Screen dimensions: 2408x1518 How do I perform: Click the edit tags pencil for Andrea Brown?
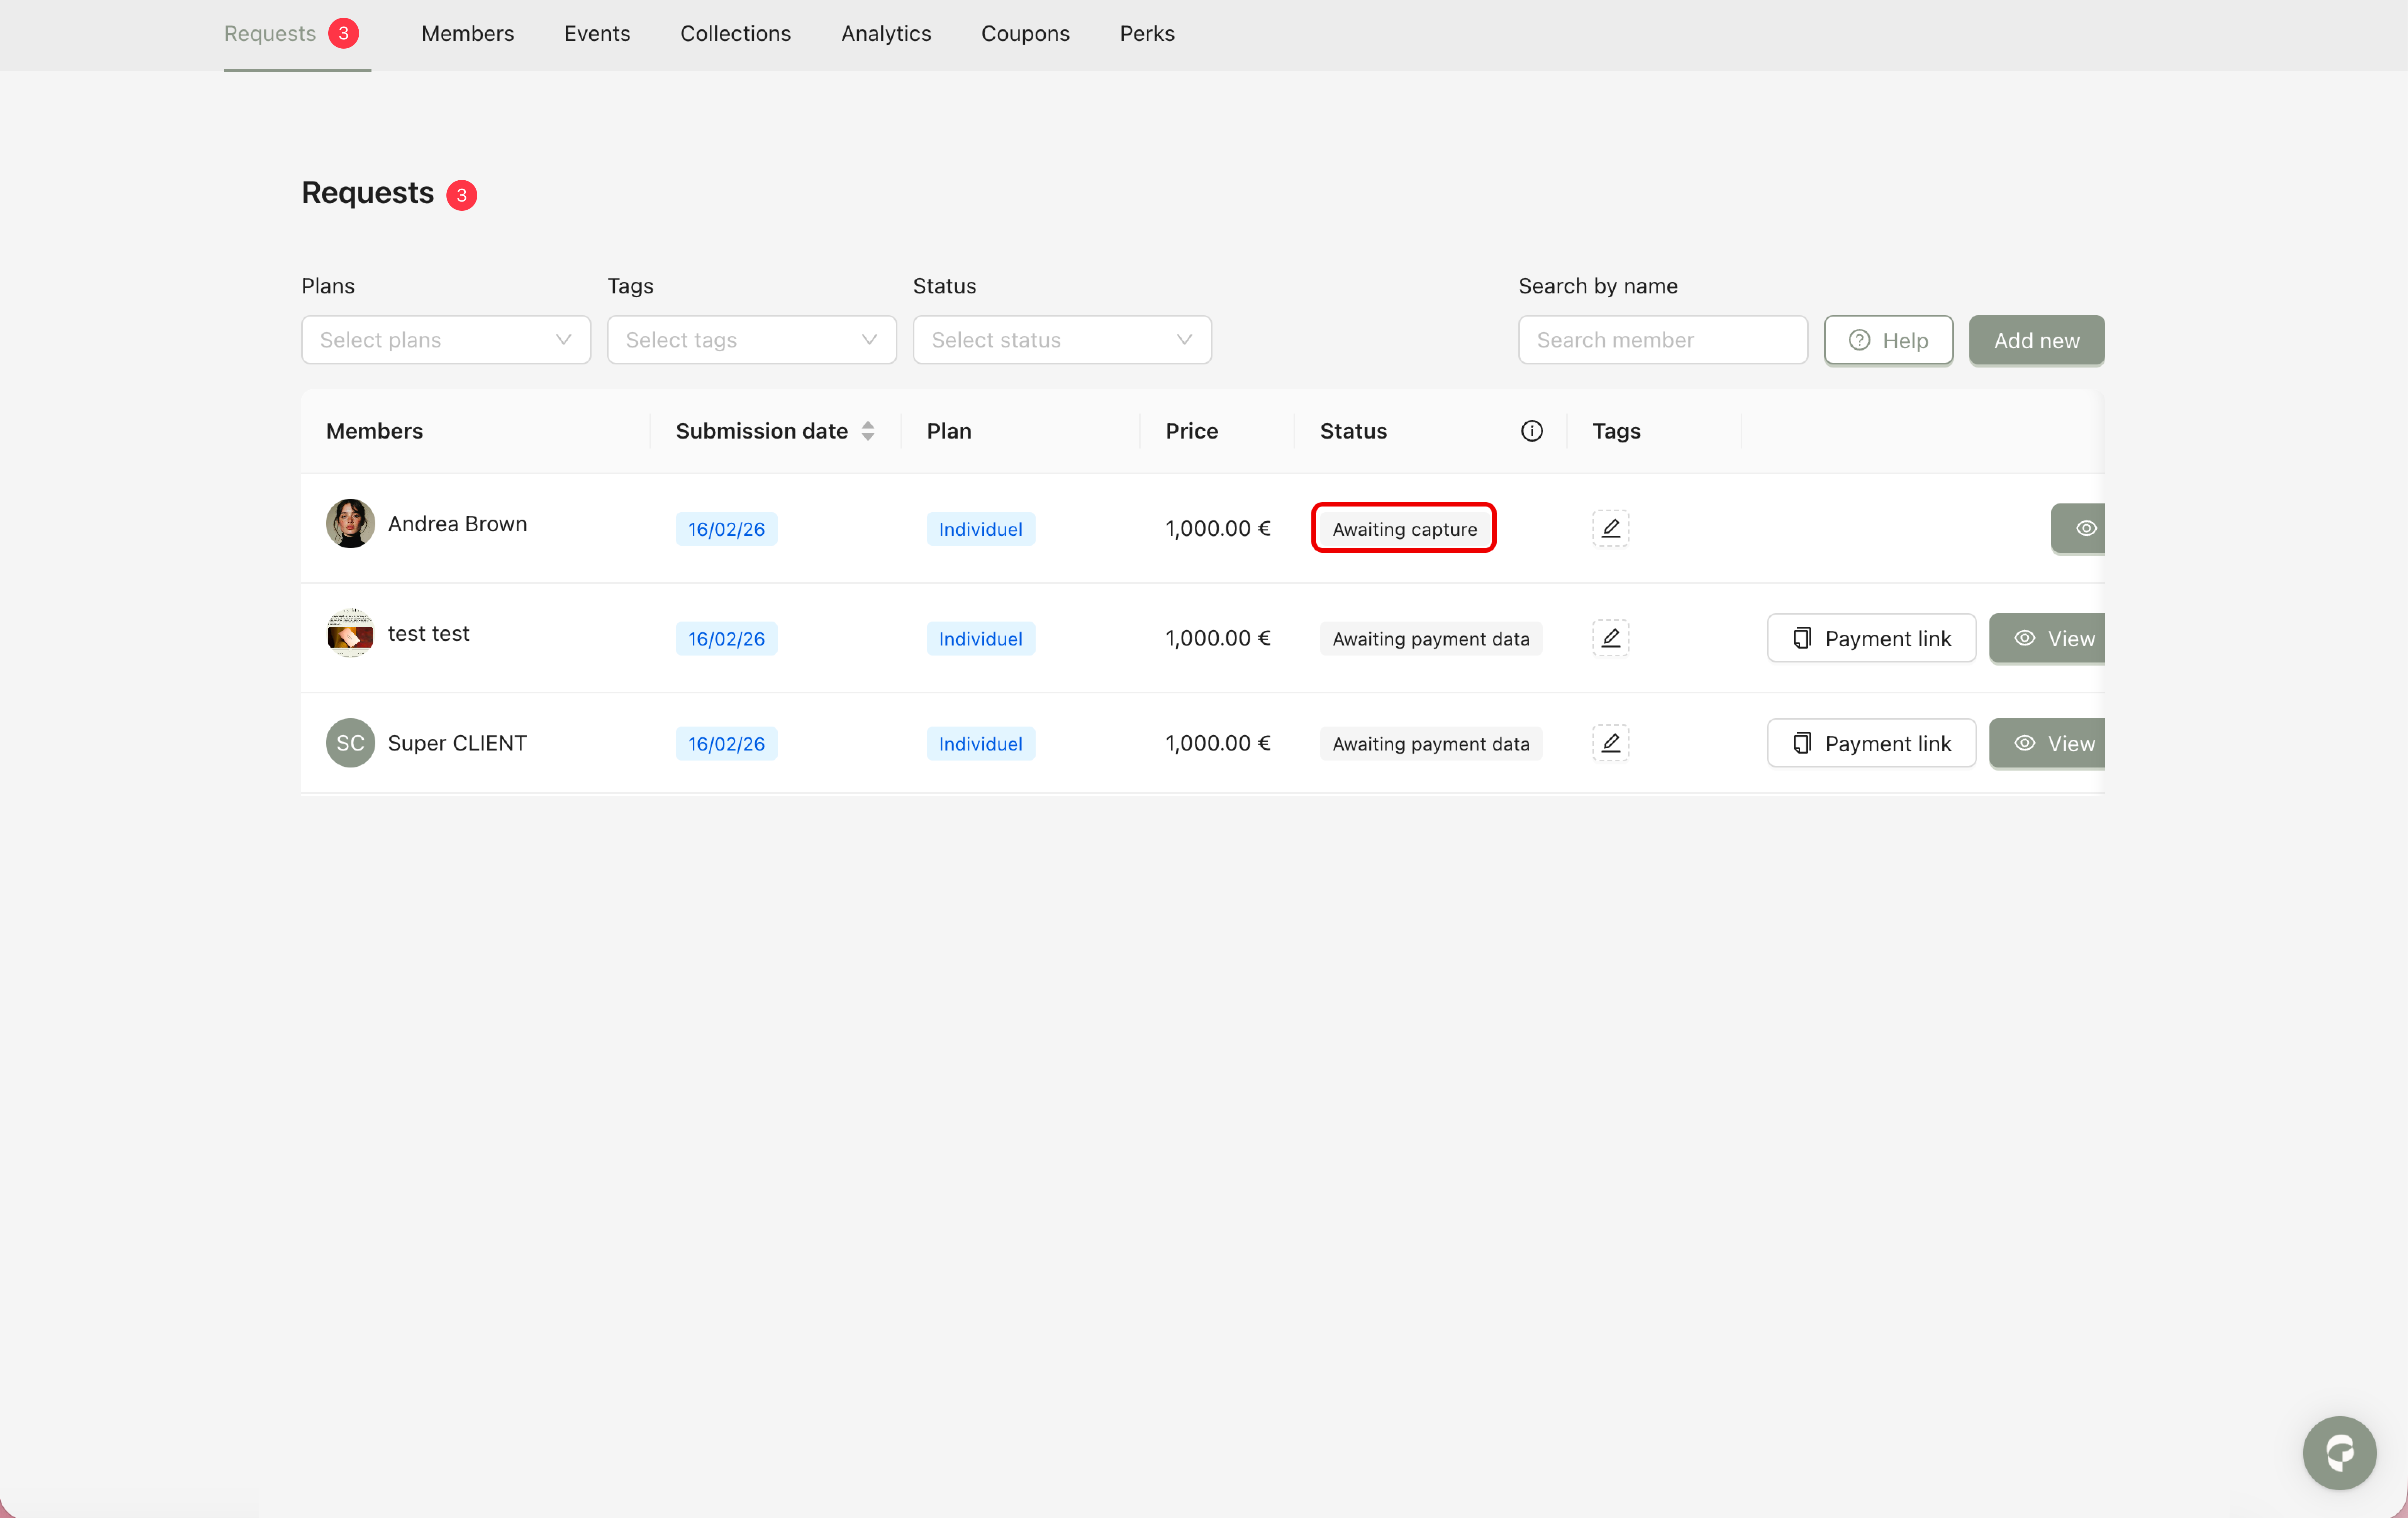[x=1610, y=528]
